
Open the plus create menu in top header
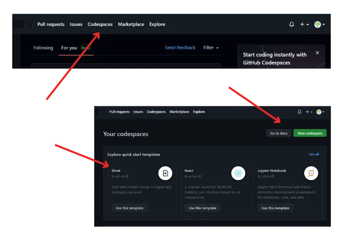pos(304,24)
